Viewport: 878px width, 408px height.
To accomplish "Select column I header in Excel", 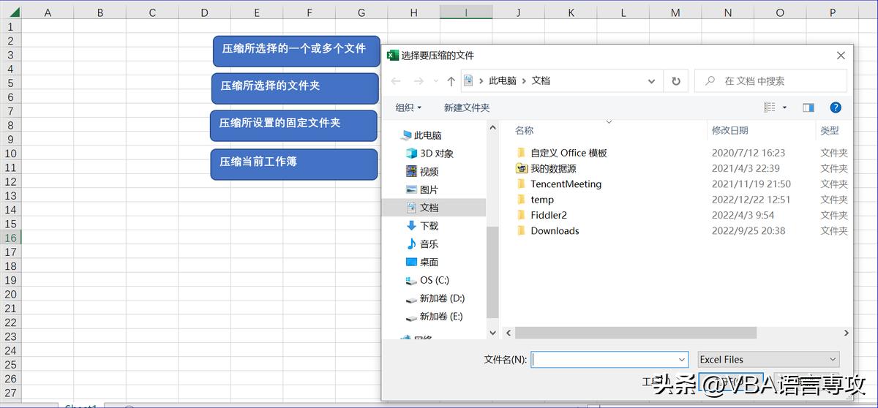I will click(x=466, y=12).
